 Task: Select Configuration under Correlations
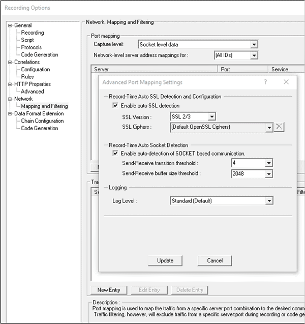(36, 69)
